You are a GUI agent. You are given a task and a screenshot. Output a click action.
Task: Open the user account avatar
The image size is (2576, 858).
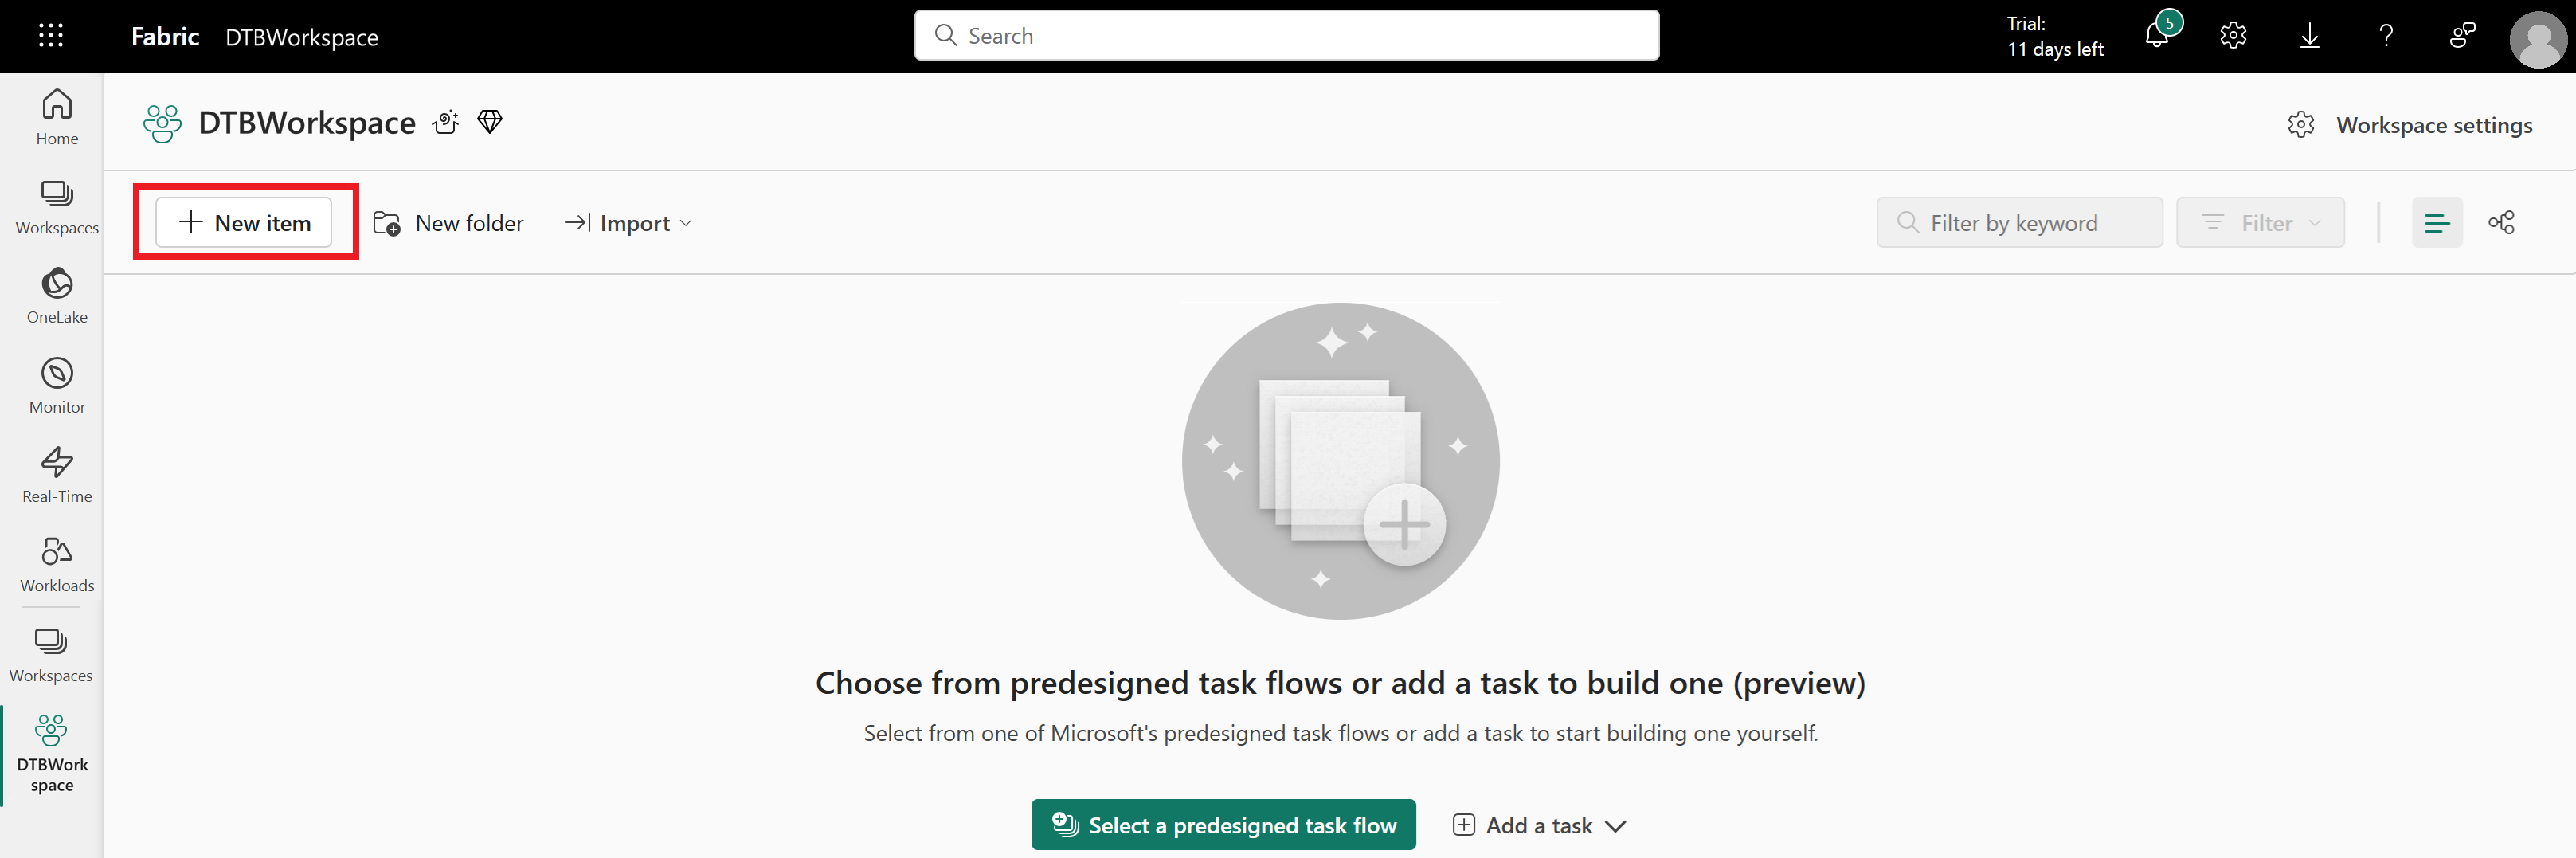2537,39
